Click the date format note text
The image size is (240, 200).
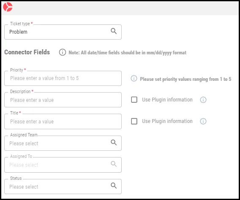click(127, 53)
